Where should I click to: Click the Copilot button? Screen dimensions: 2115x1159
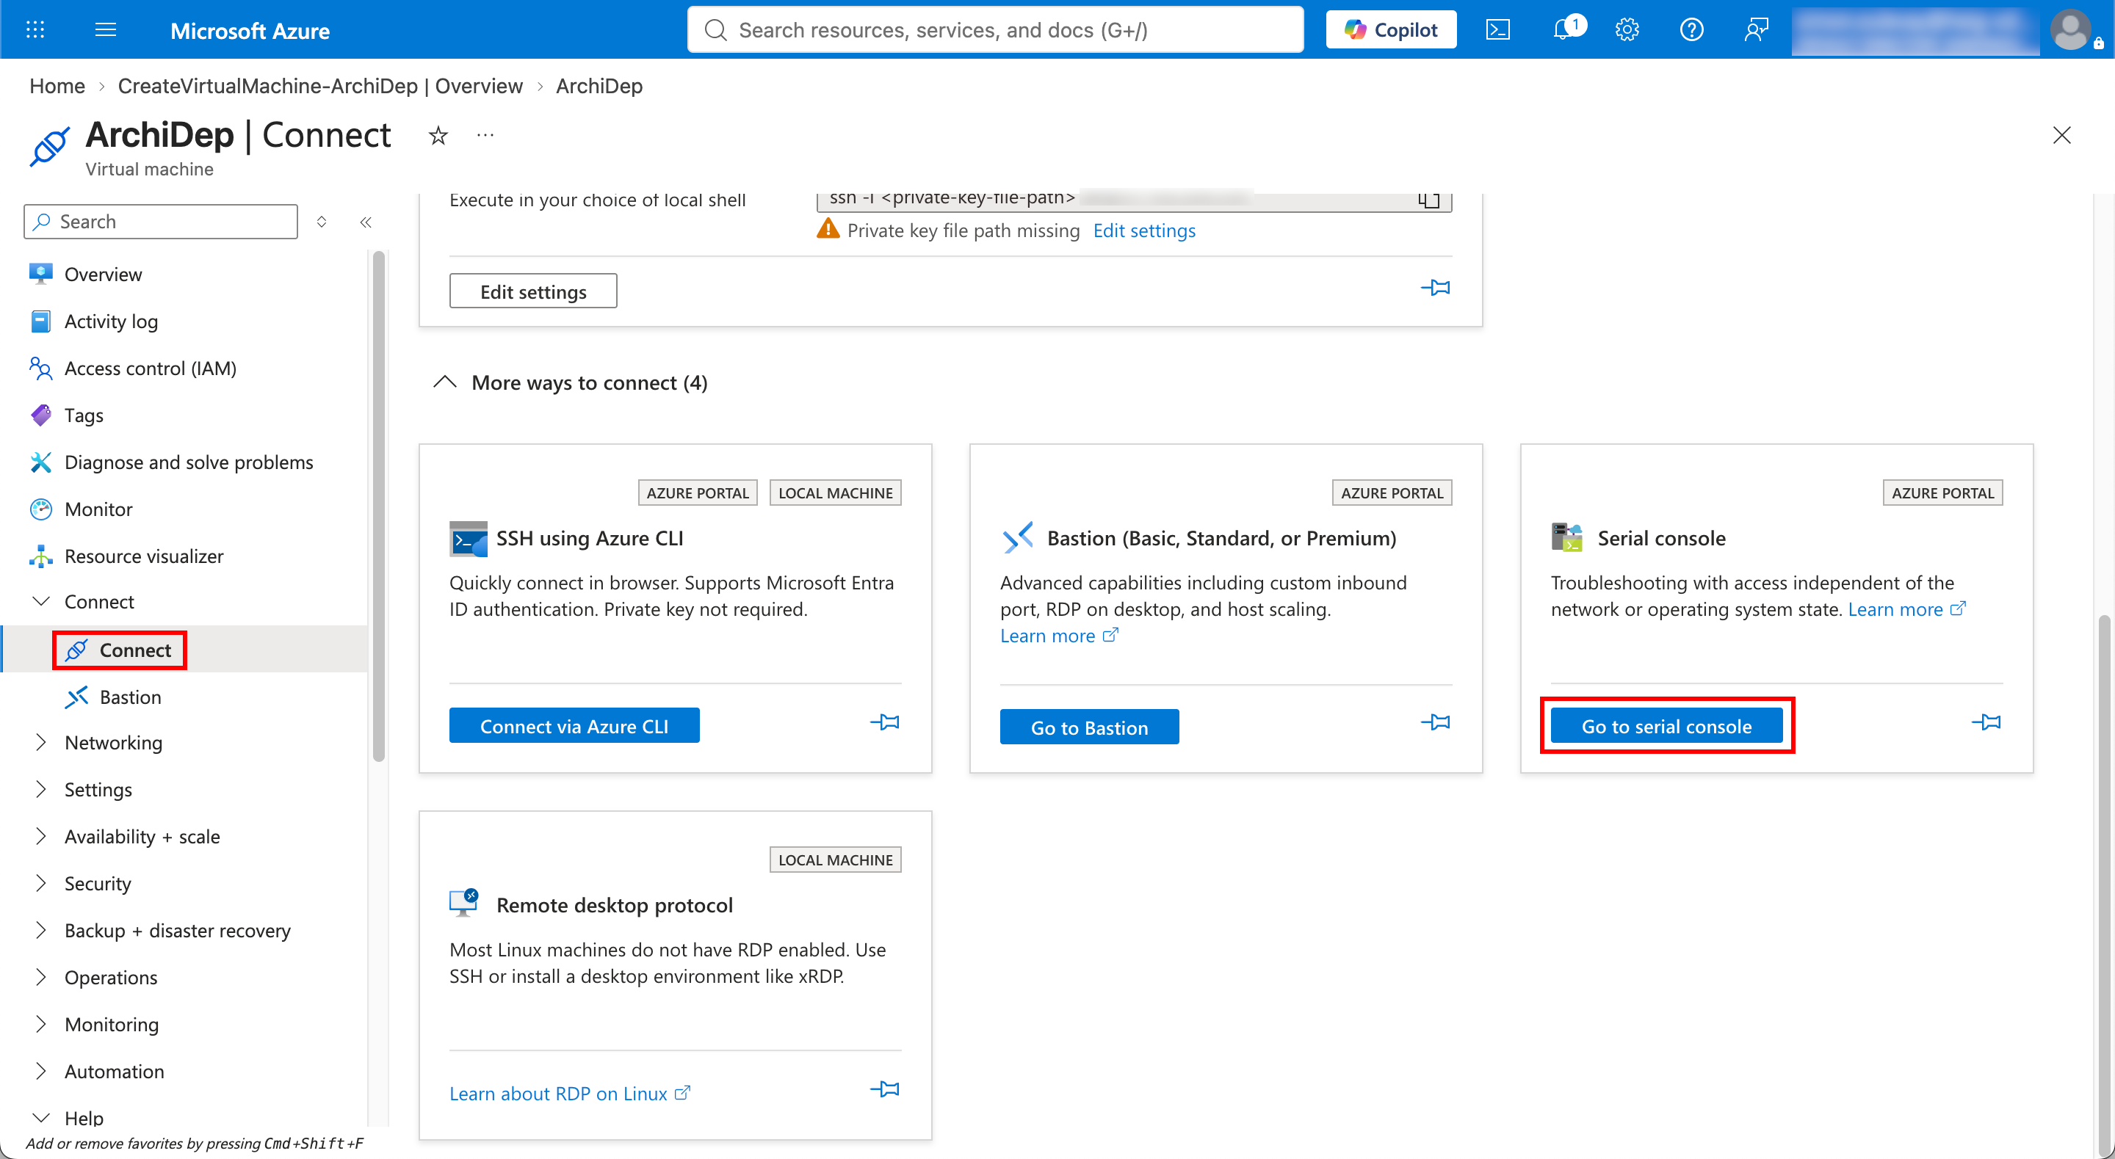pos(1391,30)
